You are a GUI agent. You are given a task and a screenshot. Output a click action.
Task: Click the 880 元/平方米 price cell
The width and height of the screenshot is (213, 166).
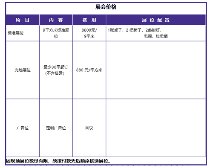(89, 70)
